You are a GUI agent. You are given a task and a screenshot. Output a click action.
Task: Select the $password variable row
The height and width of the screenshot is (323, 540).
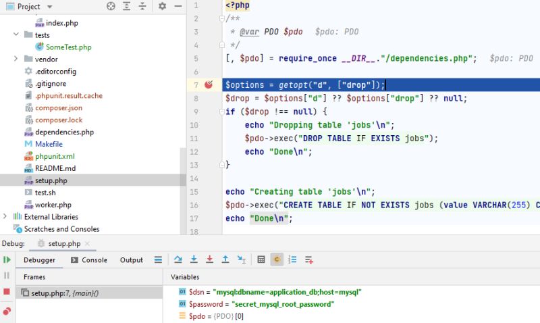pyautogui.click(x=256, y=304)
